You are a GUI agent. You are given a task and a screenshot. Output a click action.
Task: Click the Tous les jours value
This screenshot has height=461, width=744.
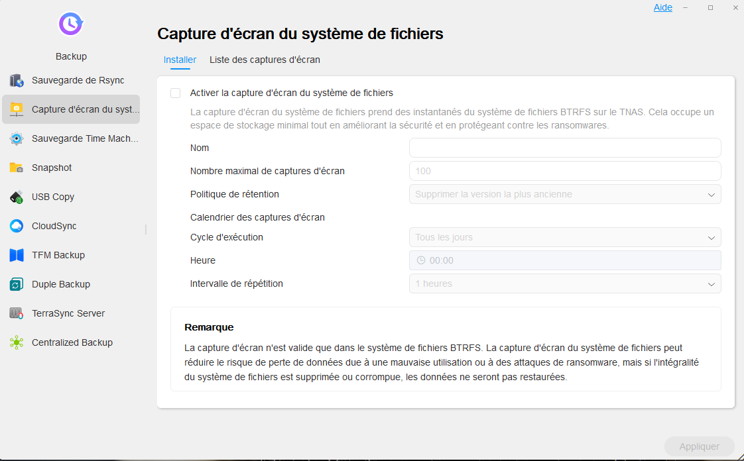coord(444,237)
